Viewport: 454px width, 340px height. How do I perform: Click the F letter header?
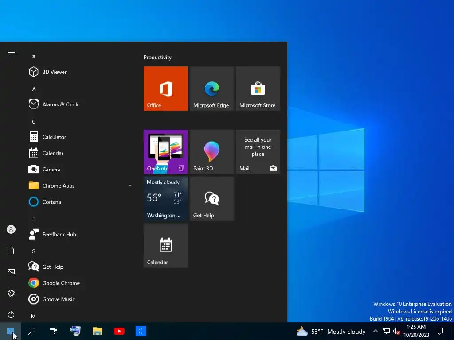[34, 219]
